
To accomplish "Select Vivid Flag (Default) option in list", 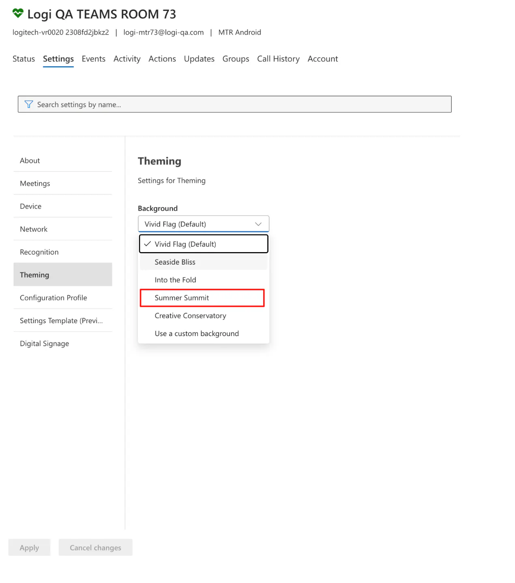I will pyautogui.click(x=204, y=244).
